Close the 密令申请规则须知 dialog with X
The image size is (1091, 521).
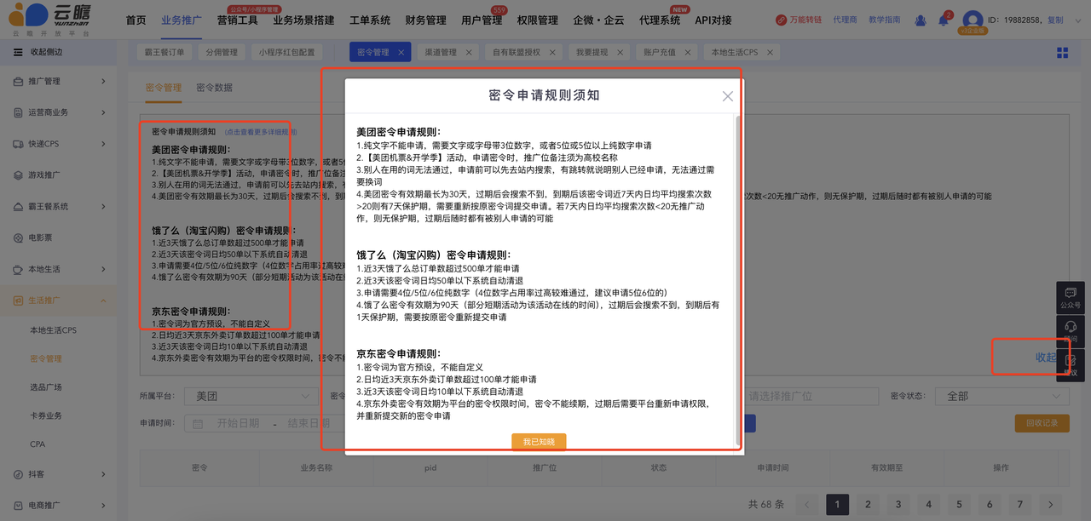(x=727, y=96)
